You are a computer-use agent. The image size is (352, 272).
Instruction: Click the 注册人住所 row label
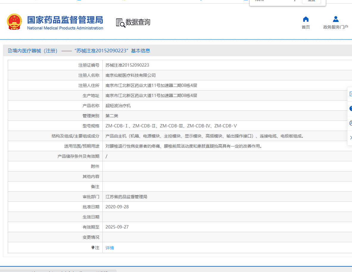tap(89, 85)
